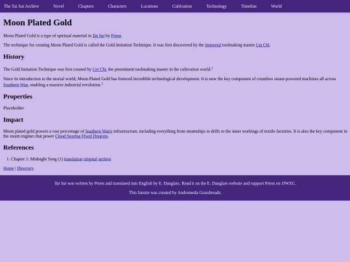Click the footnote marker after 'industrial revolution'
The width and height of the screenshot is (350, 262).
point(102,83)
